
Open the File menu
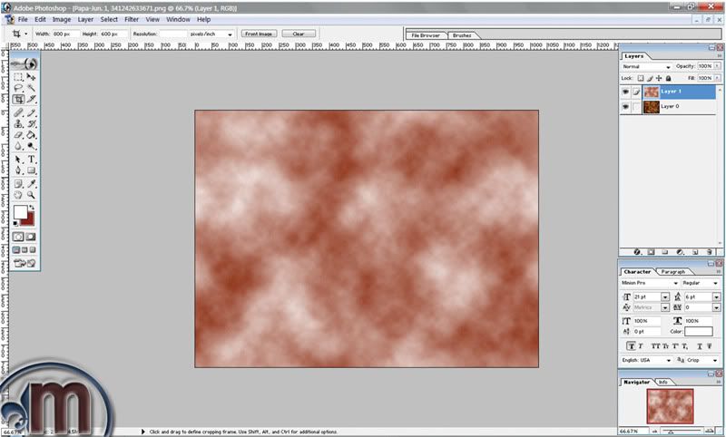(23, 19)
